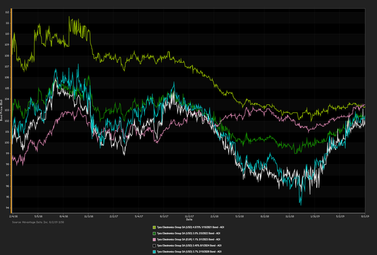Click the yellow-green swatch for the 4.875% 2021 bond
Image resolution: width=377 pixels, height=255 pixels.
[x=154, y=227]
